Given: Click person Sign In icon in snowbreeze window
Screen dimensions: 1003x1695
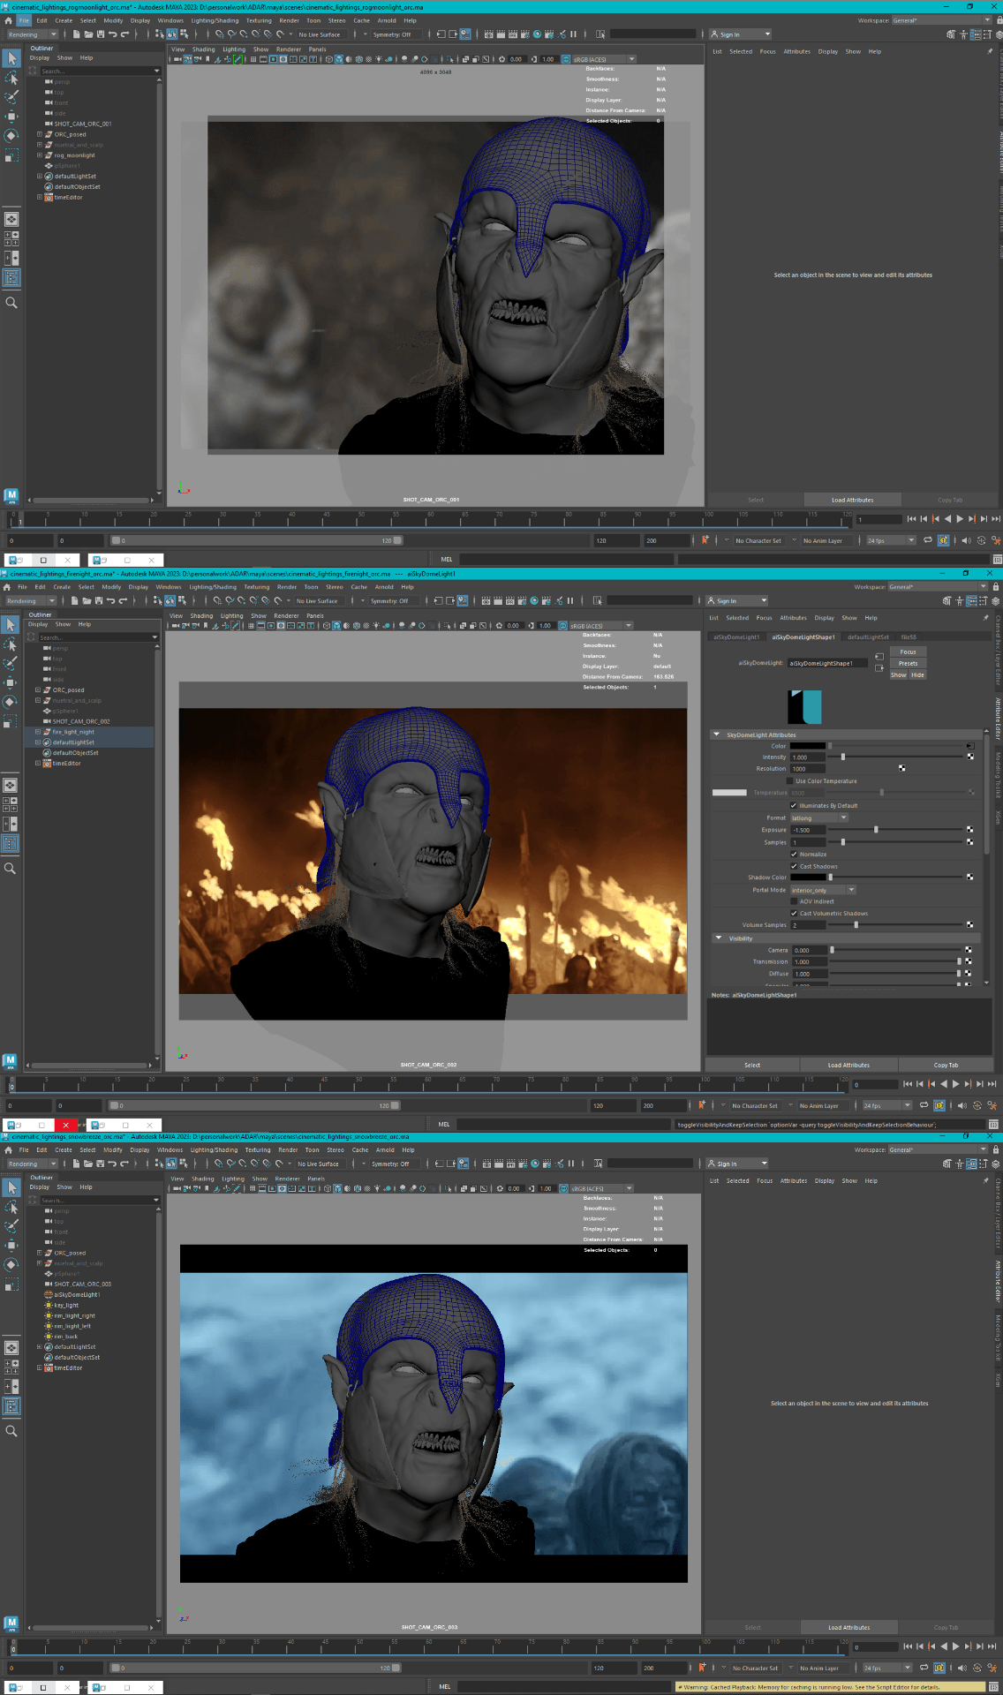Looking at the screenshot, I should coord(713,1164).
